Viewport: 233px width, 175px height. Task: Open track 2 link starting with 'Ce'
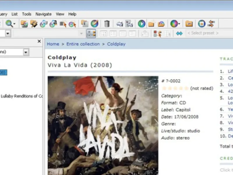[230, 78]
